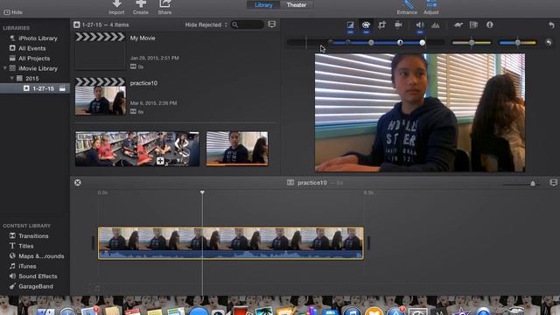Click the add clip plus badge
560x315 pixels.
pos(160,161)
